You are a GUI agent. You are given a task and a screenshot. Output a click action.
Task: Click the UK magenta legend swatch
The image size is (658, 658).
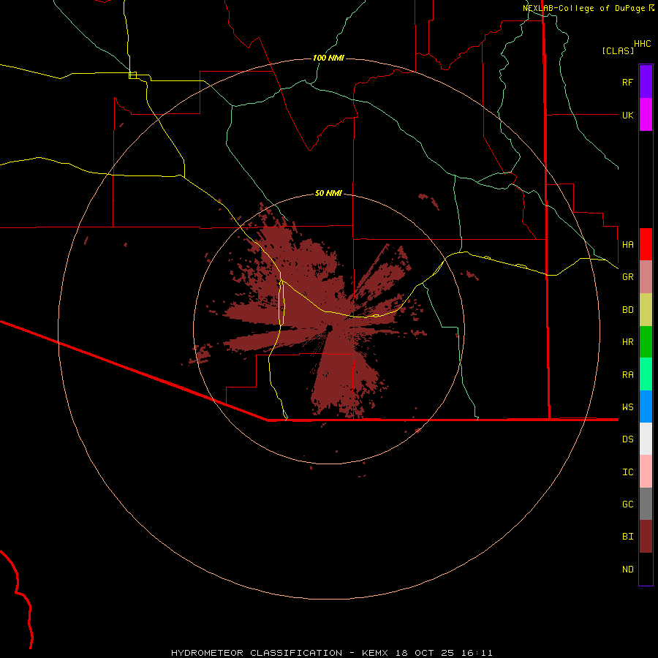click(x=646, y=115)
